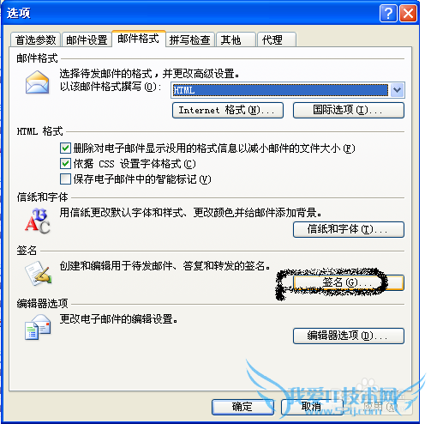Click the 确定 button
431x424 pixels.
point(242,407)
